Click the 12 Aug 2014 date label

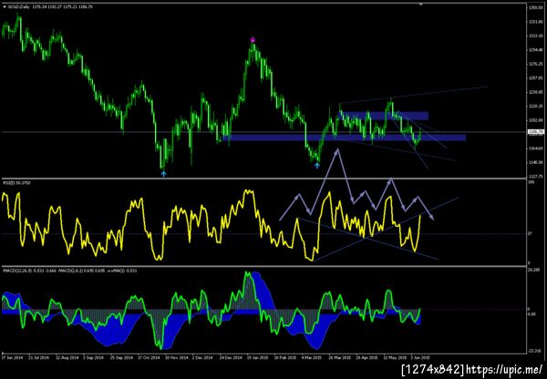coord(67,357)
